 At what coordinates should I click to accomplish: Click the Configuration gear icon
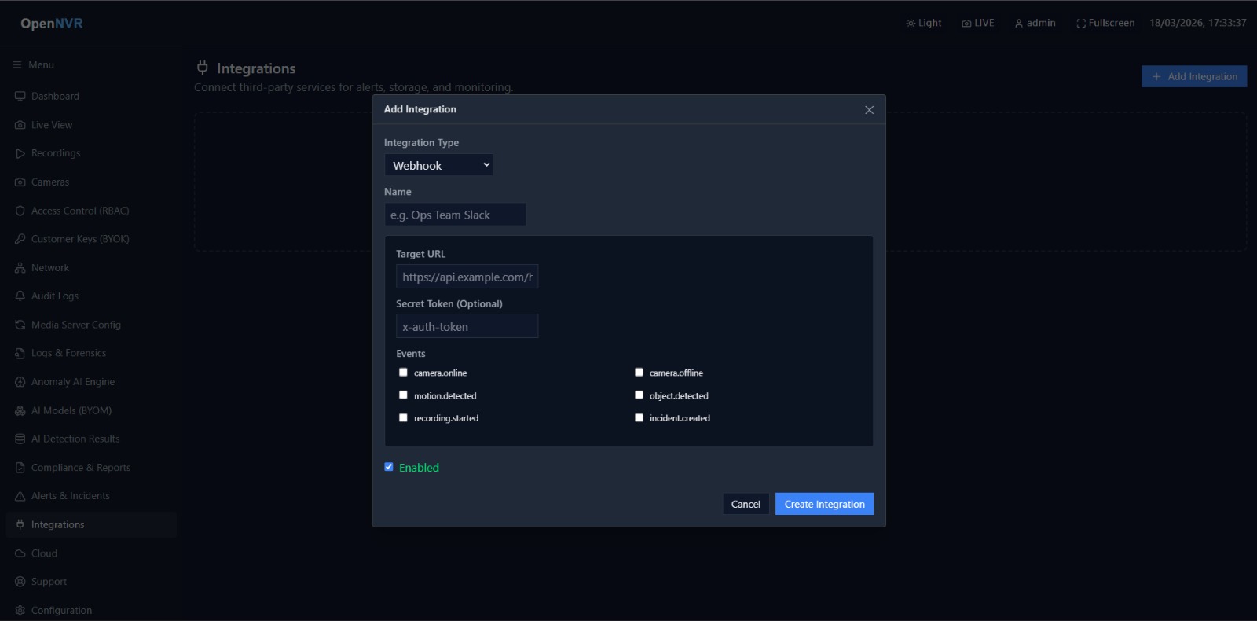[20, 611]
